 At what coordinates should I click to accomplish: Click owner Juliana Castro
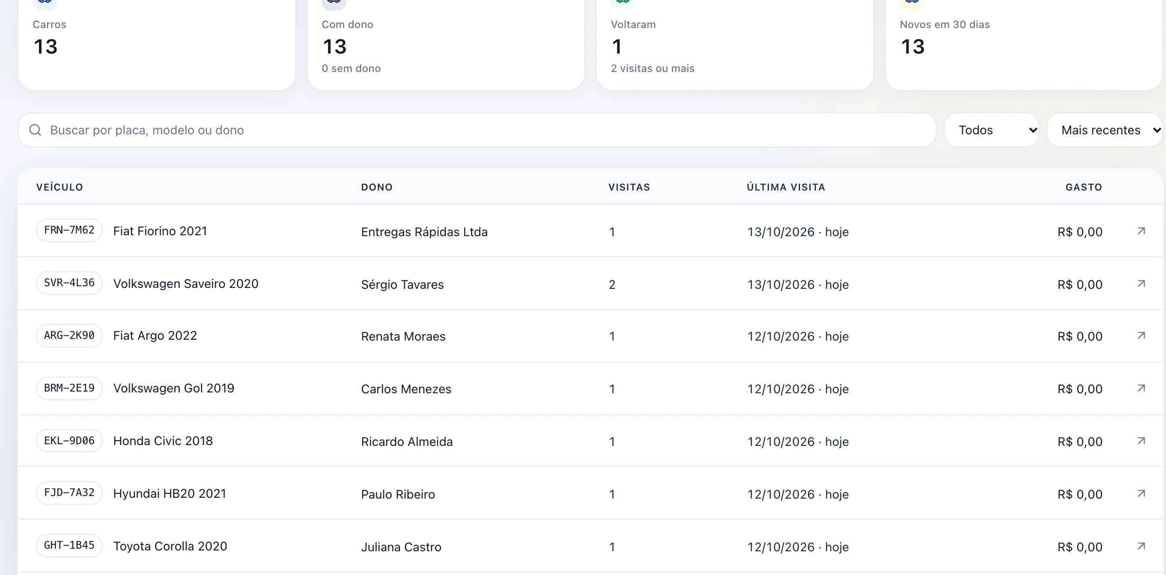[401, 547]
